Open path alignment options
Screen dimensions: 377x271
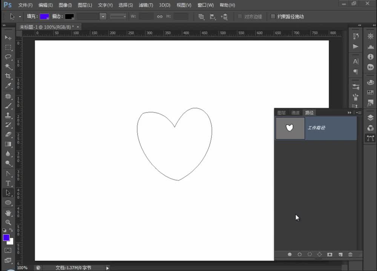pyautogui.click(x=213, y=17)
